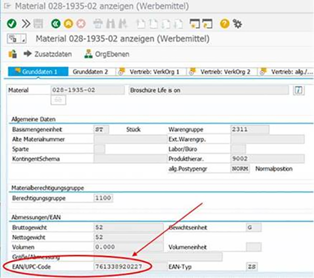314x278 pixels.
Task: Click the Allgemeine Daten section header
Action: point(33,119)
